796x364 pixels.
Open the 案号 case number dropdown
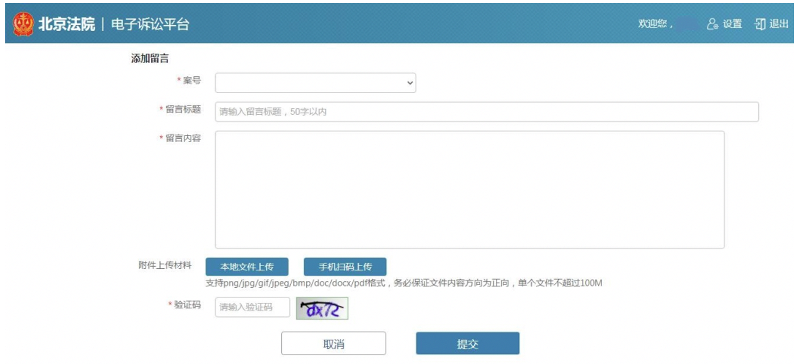315,83
